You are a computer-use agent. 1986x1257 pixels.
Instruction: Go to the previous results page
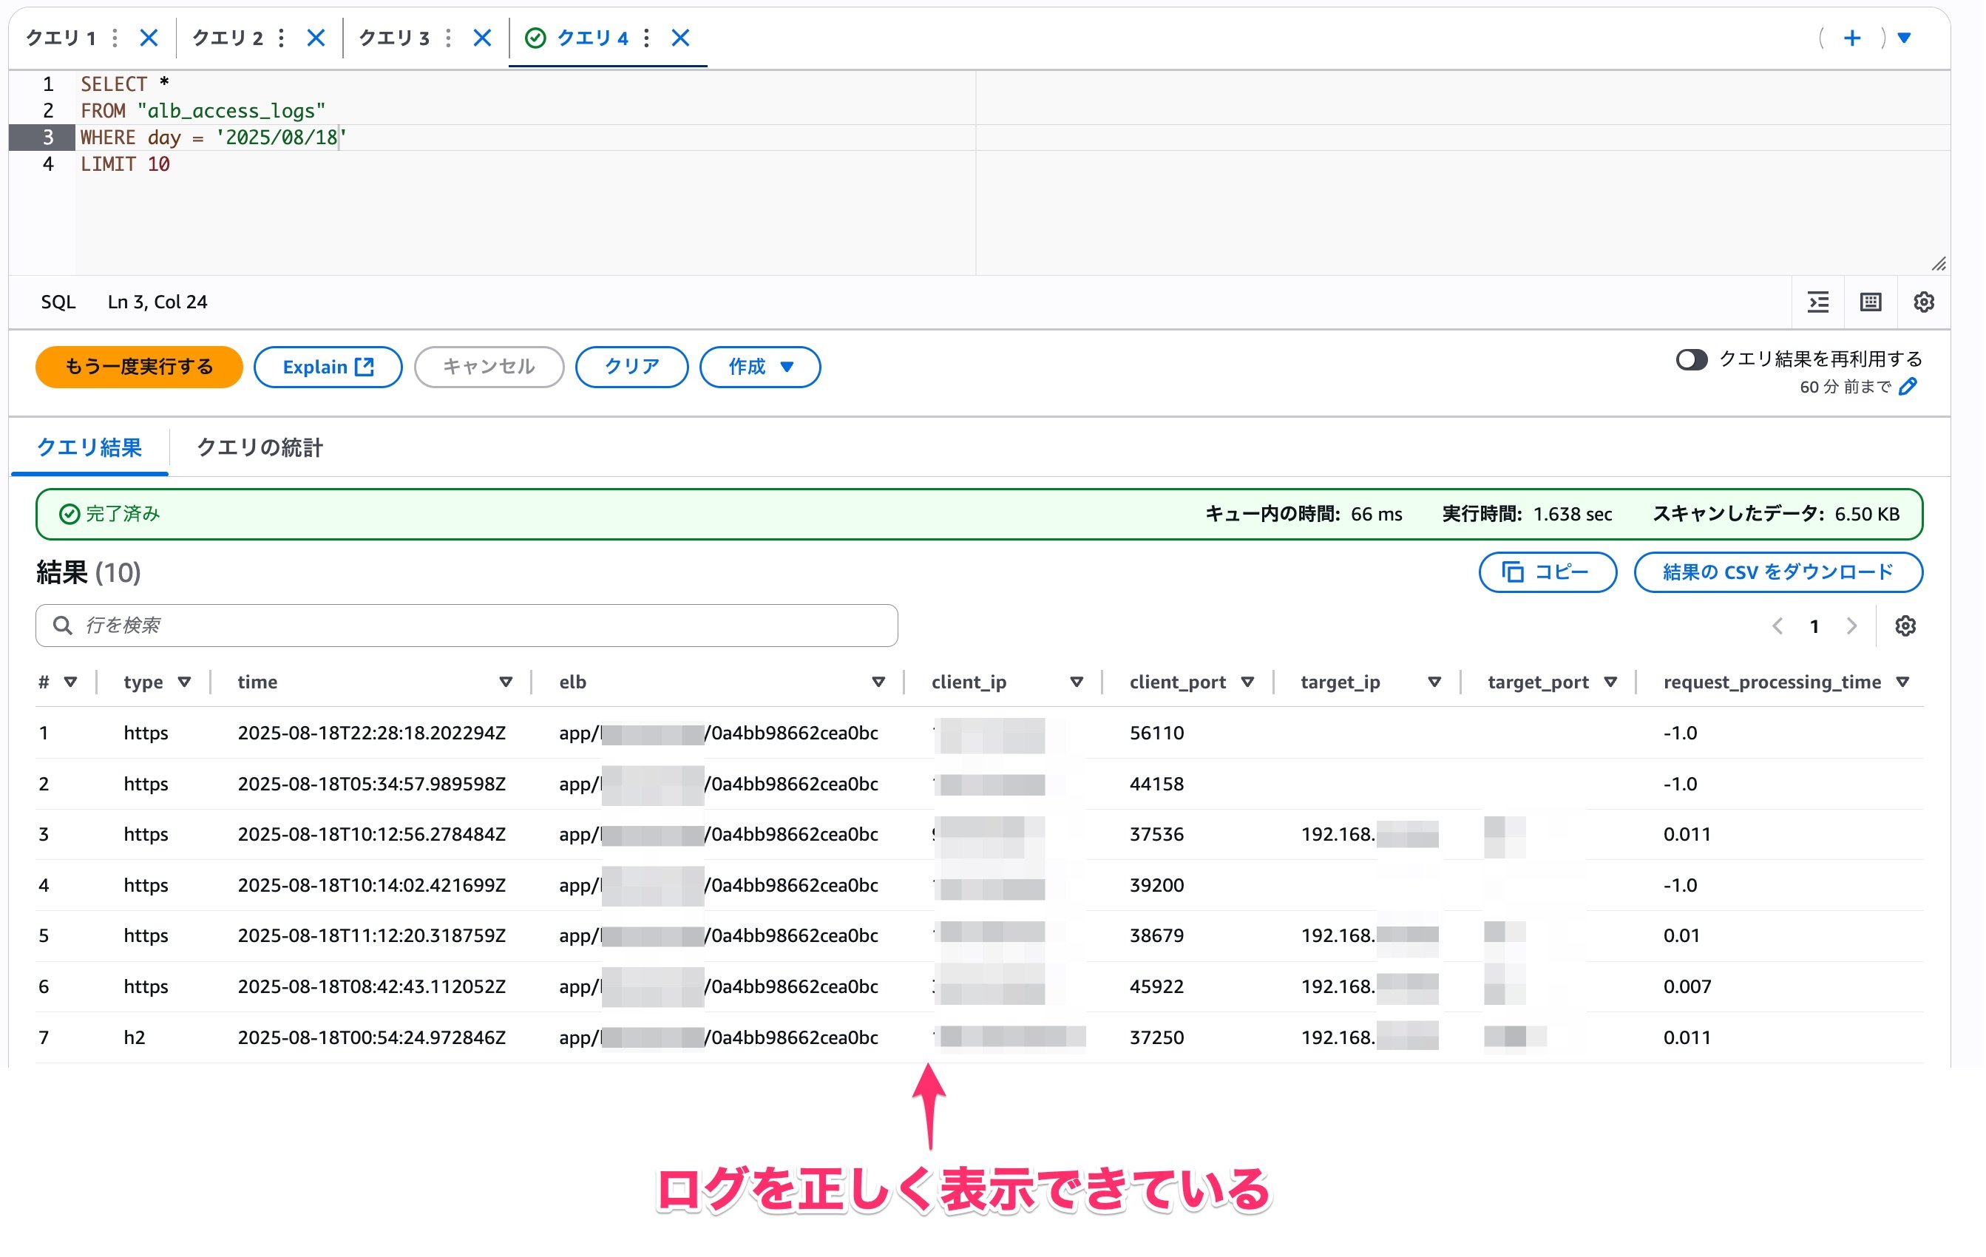1777,626
